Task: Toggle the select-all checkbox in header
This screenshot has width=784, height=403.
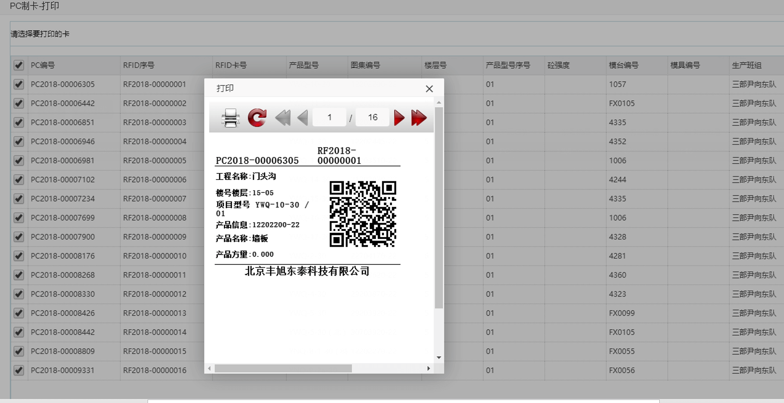Action: [x=18, y=65]
